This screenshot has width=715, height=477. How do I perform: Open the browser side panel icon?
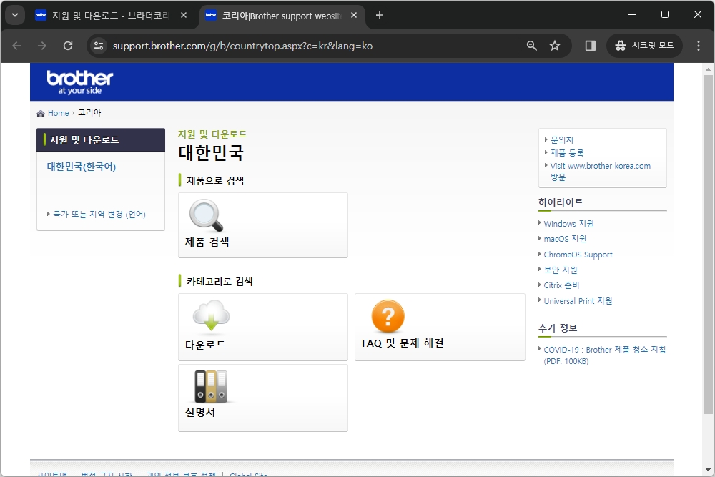pyautogui.click(x=591, y=46)
